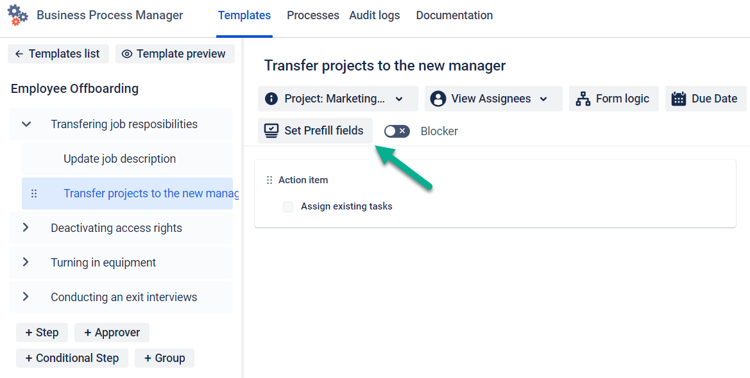Select the Update job description step
Screen dimensions: 750x378
[119, 159]
